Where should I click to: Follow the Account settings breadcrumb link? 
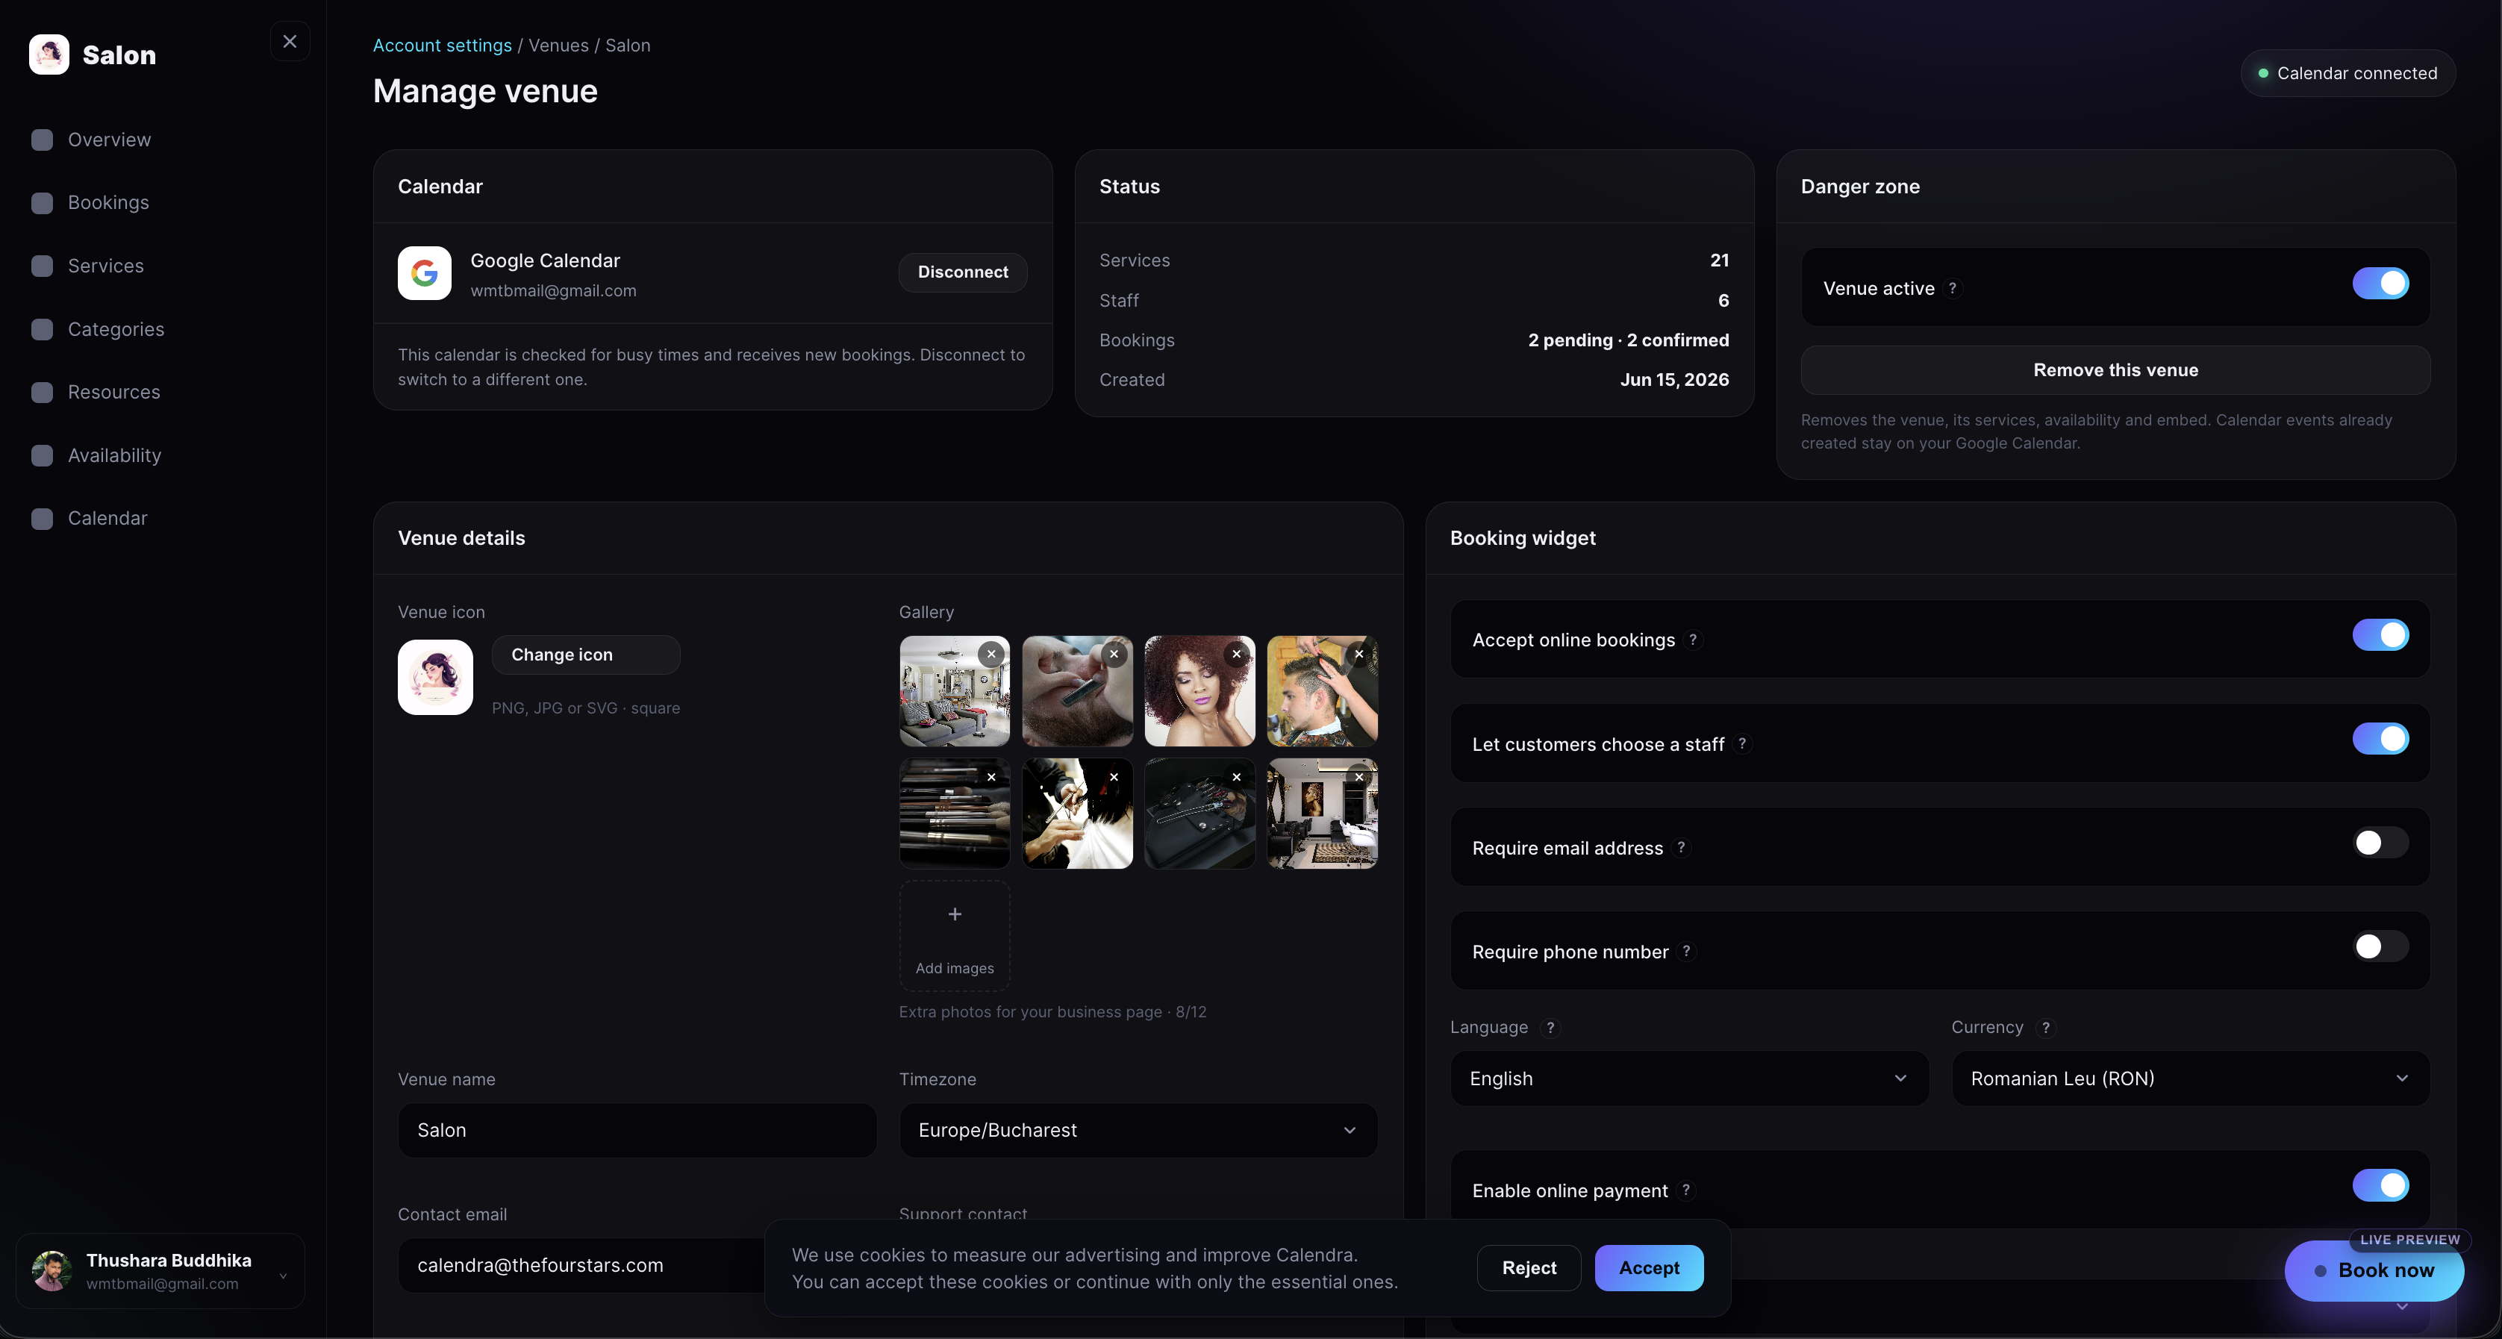442,46
